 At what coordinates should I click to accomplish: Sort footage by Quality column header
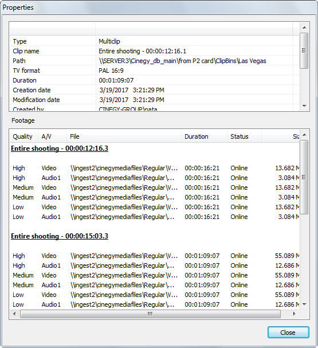coord(23,136)
